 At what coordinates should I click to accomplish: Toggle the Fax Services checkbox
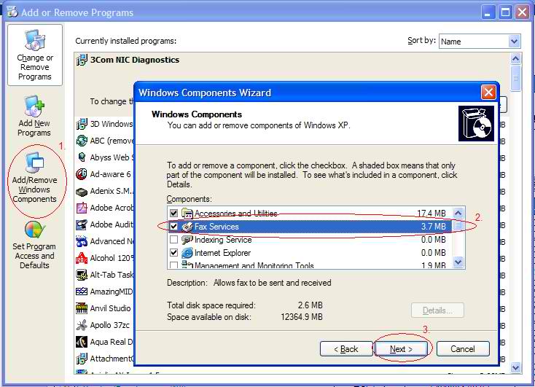[x=173, y=227]
